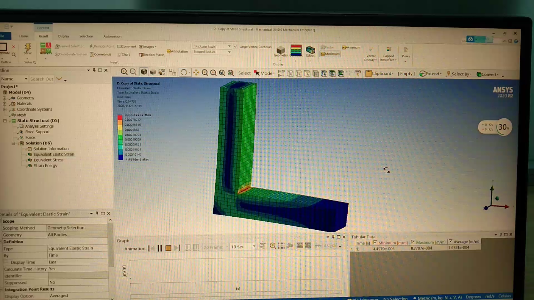Collapse the Static Structural (D5) node

pyautogui.click(x=5, y=121)
